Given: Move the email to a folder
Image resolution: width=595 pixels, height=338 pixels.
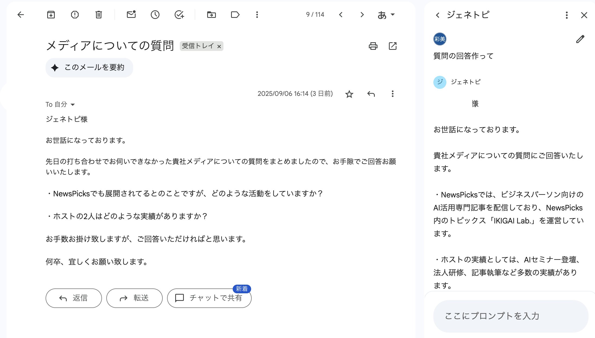Looking at the screenshot, I should click(x=212, y=15).
